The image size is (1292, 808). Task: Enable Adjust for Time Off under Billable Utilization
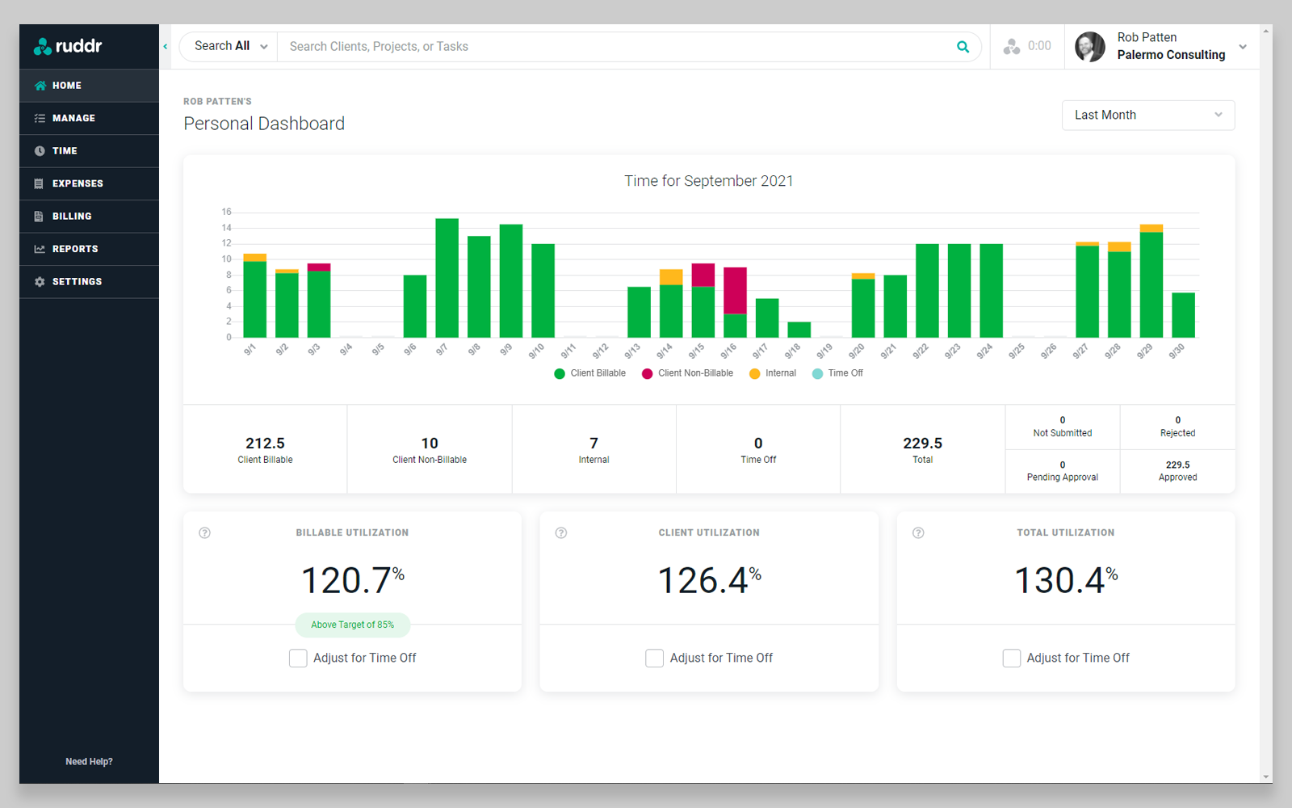coord(298,658)
